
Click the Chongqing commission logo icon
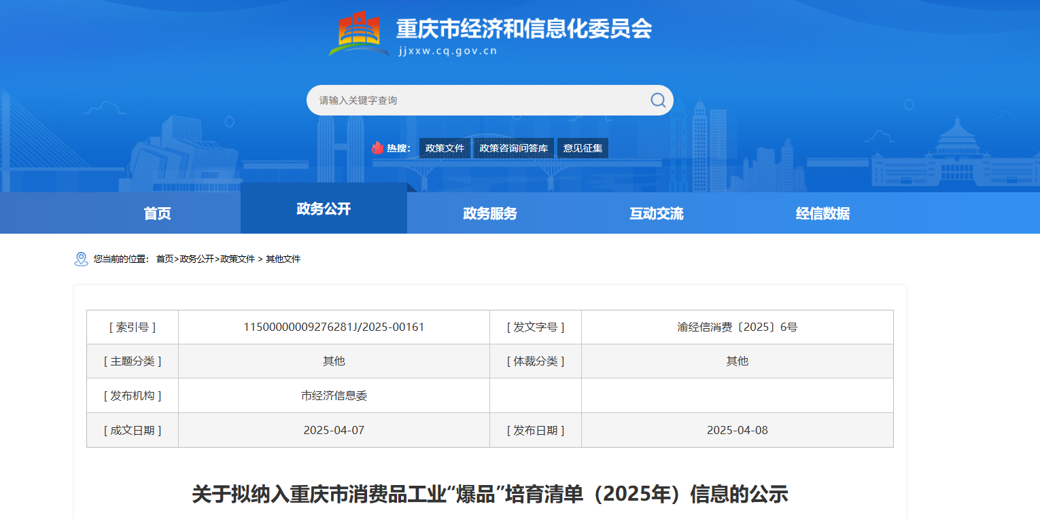[x=359, y=34]
